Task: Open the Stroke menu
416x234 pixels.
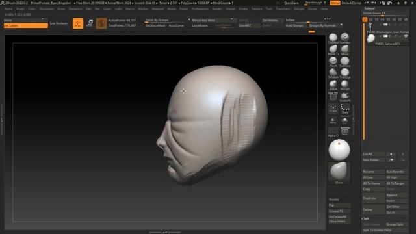Action: (243, 9)
